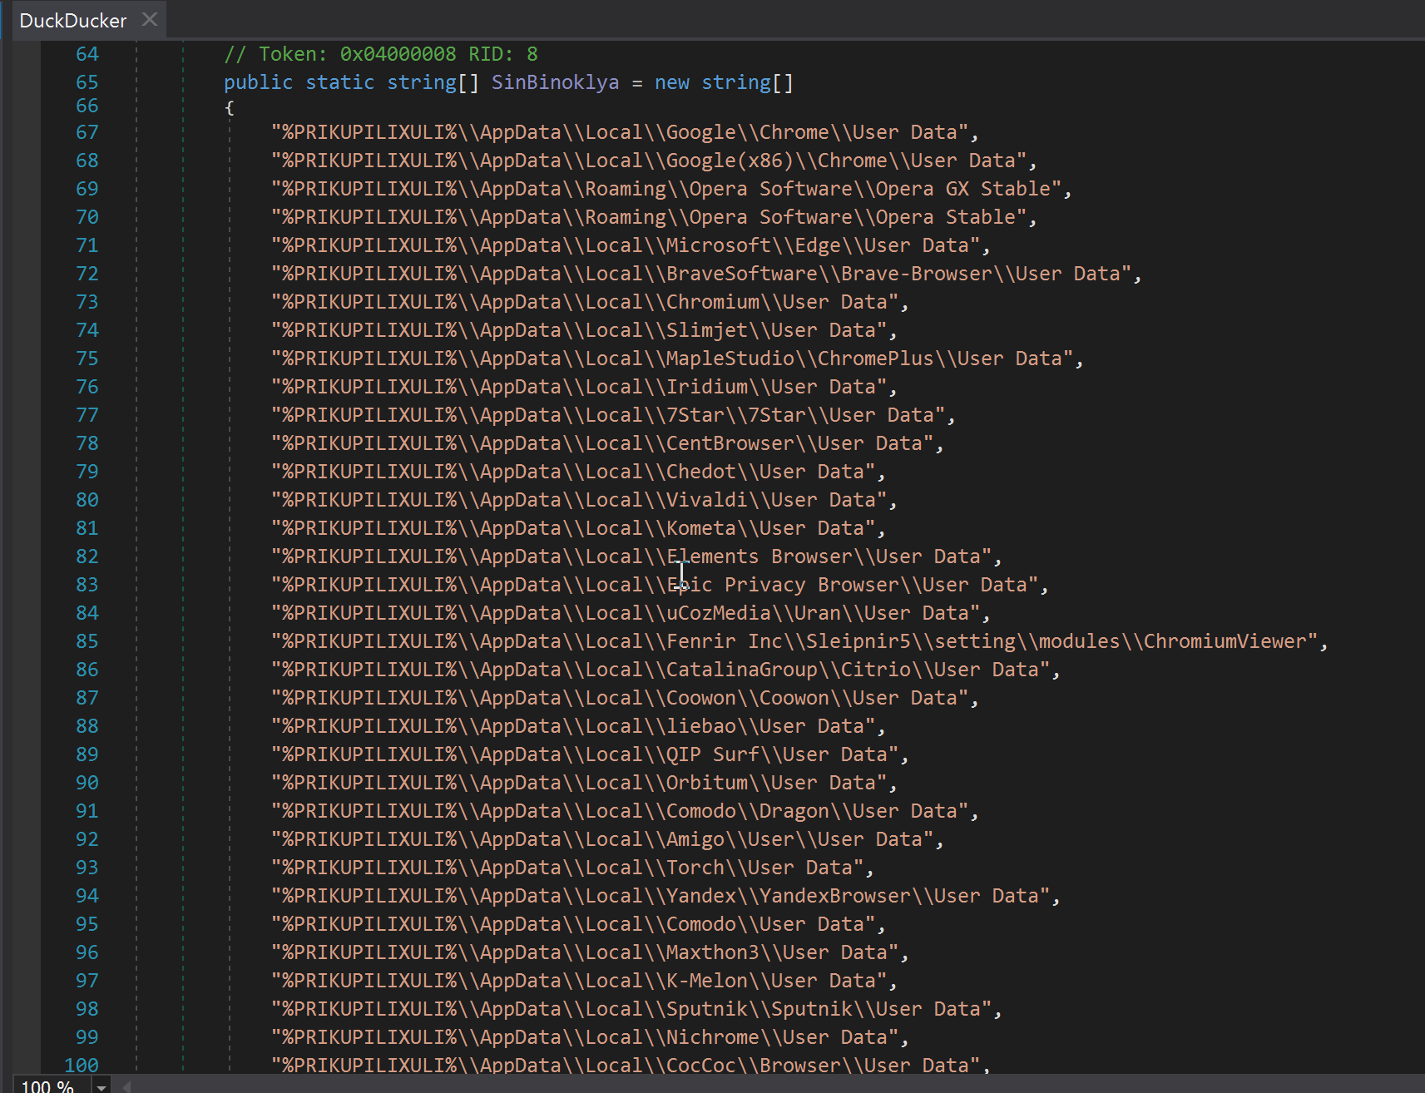Close the DuckDucker tab
The image size is (1425, 1093).
[149, 19]
